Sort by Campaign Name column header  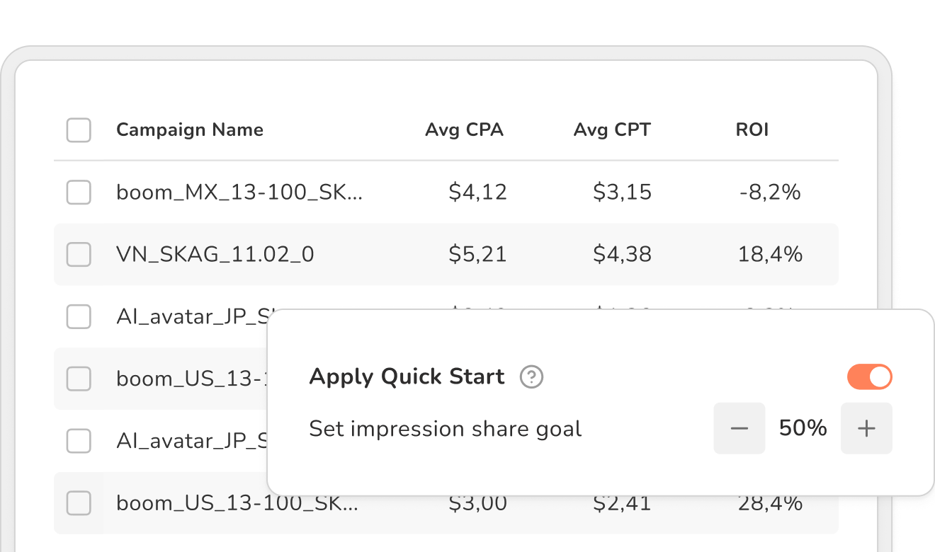pos(190,130)
